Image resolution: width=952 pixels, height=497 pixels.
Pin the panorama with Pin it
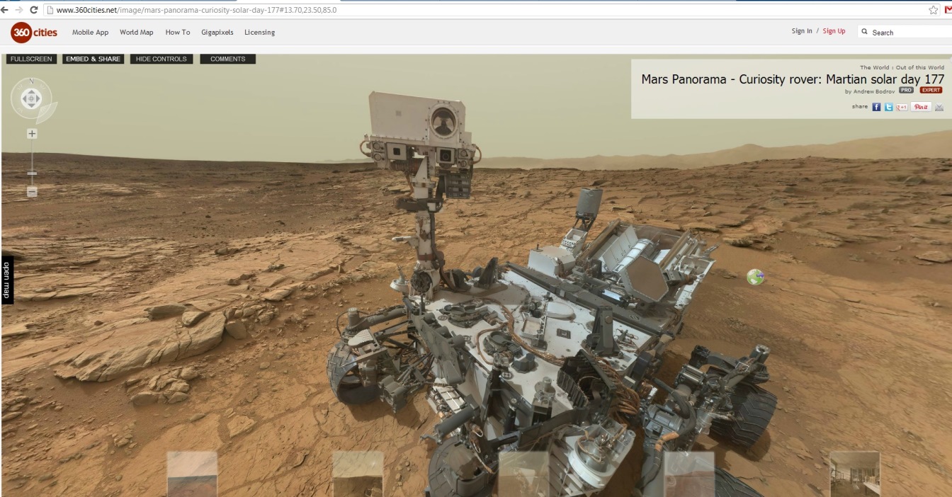click(921, 107)
